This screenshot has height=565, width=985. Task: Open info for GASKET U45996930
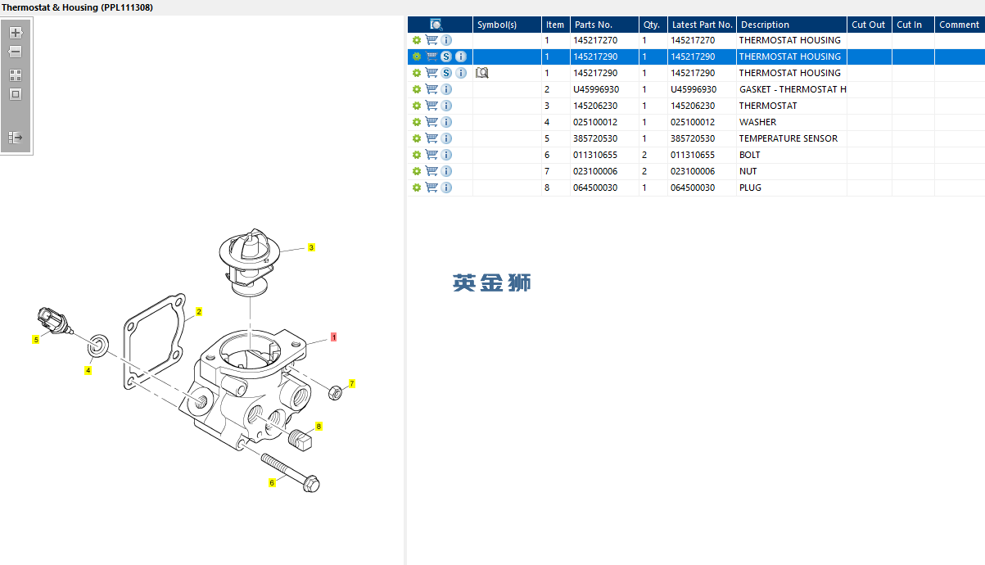pyautogui.click(x=446, y=89)
